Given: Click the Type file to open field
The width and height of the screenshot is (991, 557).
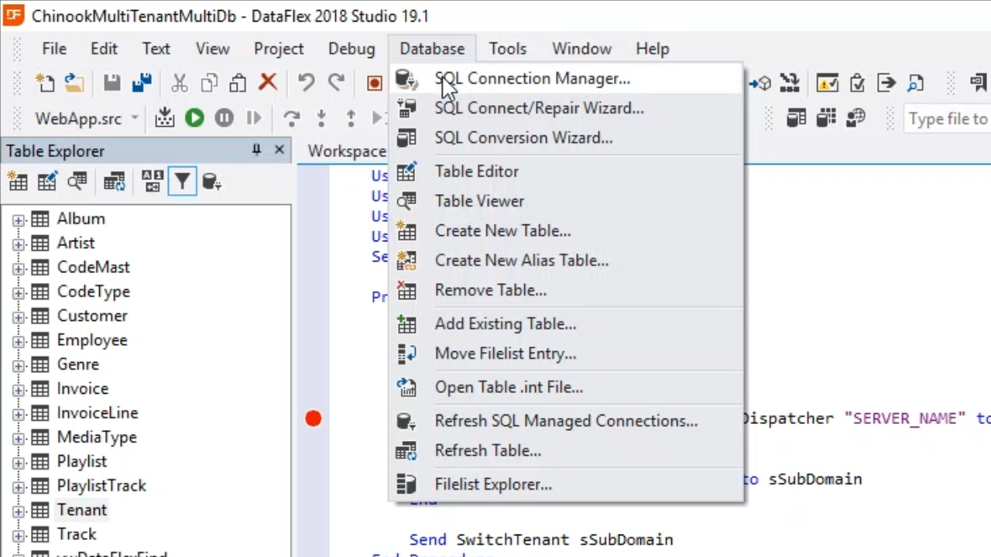Looking at the screenshot, I should point(948,119).
